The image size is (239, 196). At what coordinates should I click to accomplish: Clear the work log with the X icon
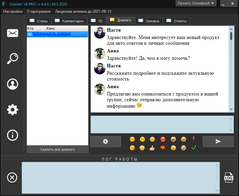tap(12, 177)
